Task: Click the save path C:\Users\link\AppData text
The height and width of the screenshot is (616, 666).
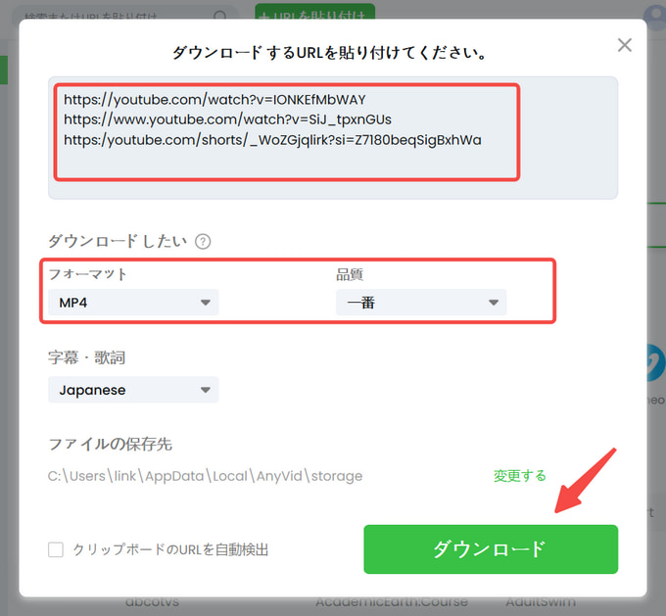Action: pos(205,476)
